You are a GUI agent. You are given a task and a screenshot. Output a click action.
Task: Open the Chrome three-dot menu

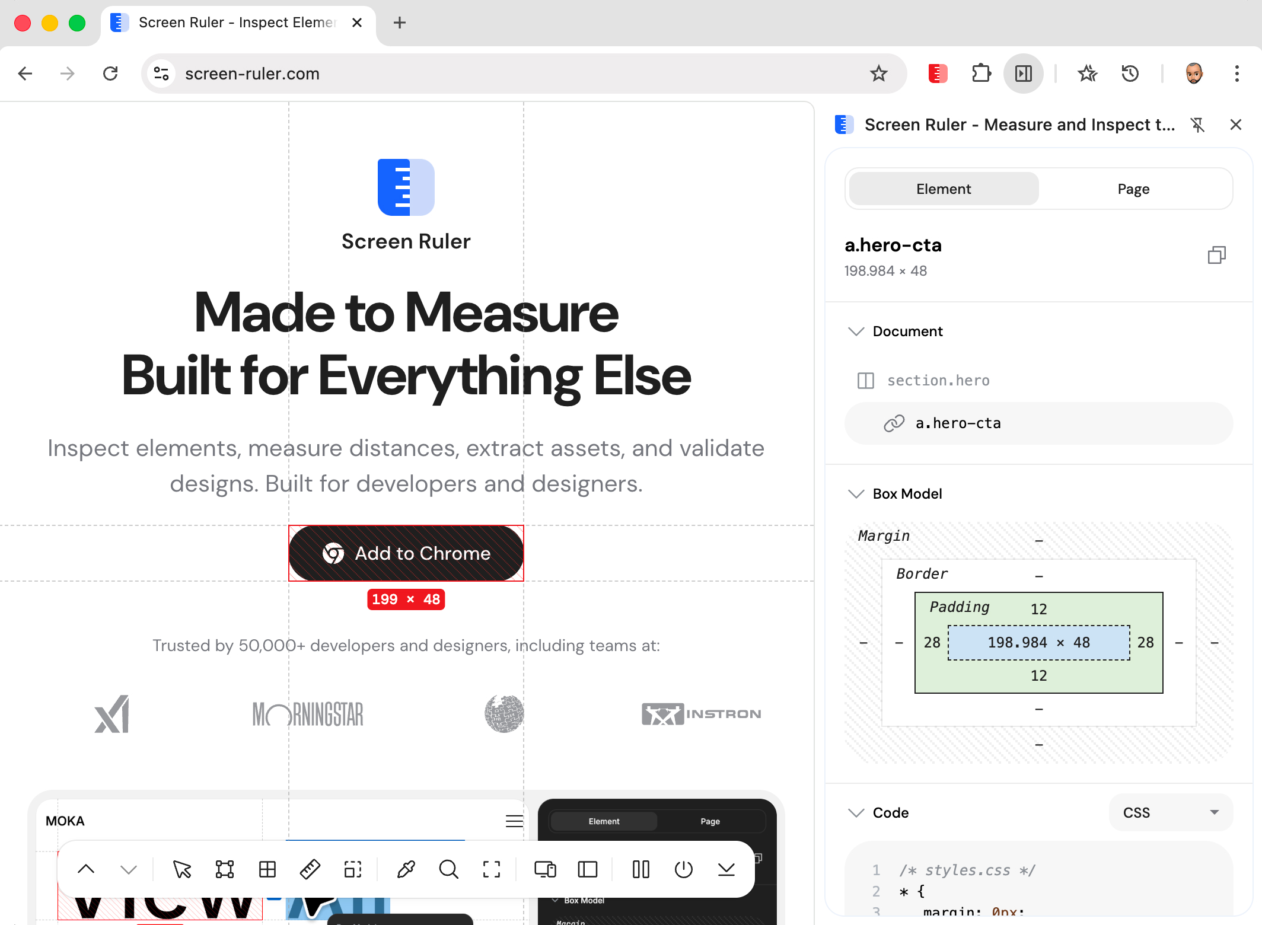coord(1237,74)
